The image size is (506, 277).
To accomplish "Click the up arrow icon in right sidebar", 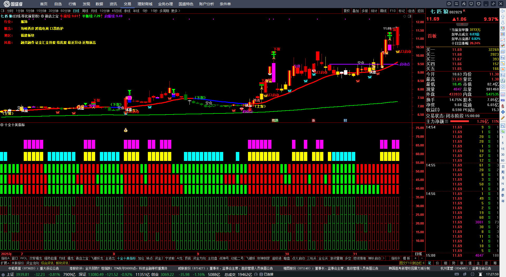I will pos(503,17).
